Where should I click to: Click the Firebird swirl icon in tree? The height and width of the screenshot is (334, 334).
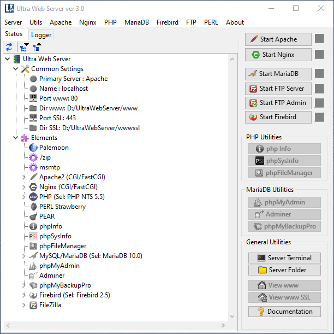pyautogui.click(x=33, y=295)
